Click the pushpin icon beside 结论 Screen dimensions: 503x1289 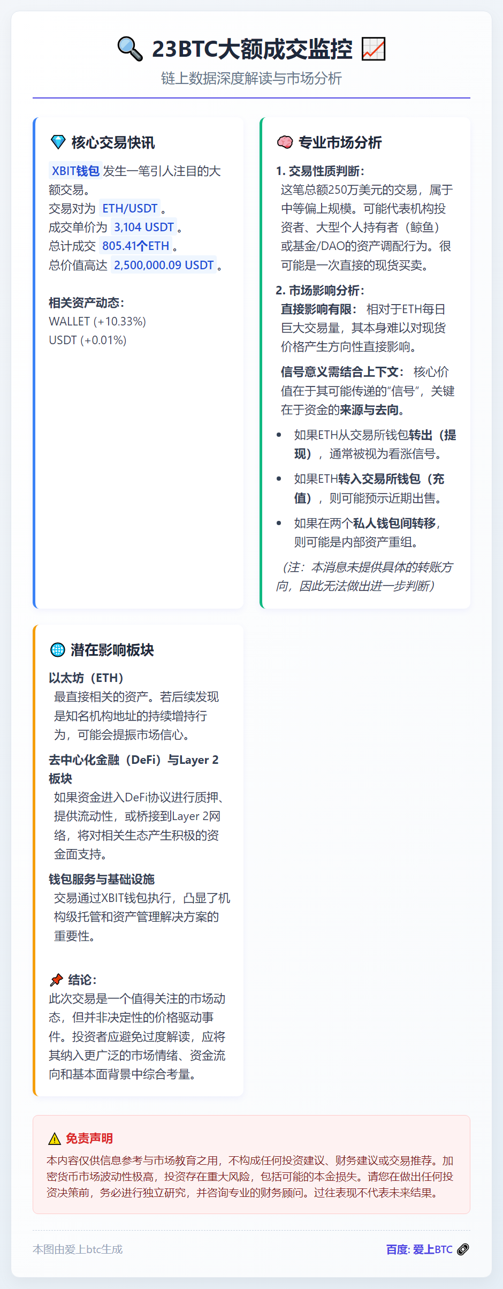click(x=56, y=980)
